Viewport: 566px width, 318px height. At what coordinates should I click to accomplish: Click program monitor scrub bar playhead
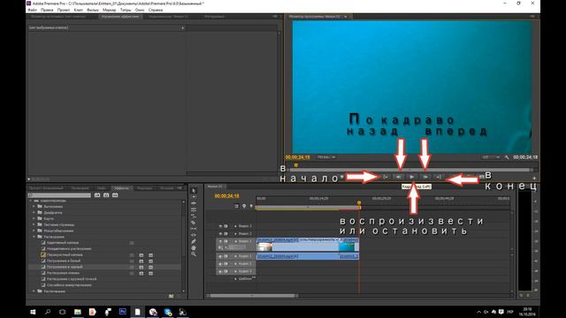click(296, 165)
